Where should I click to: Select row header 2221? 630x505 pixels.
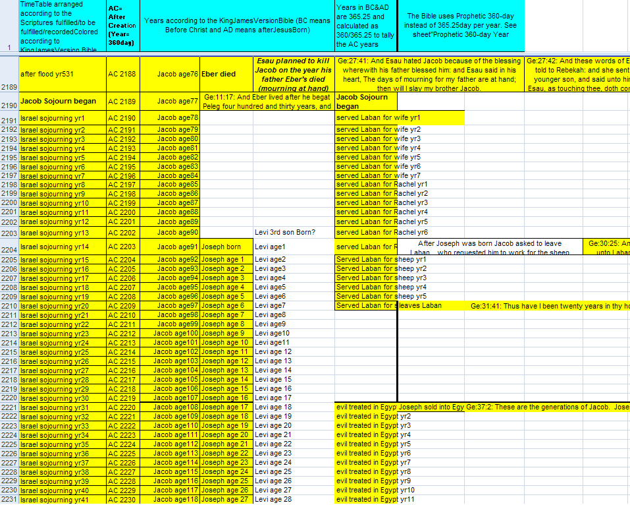click(9, 407)
